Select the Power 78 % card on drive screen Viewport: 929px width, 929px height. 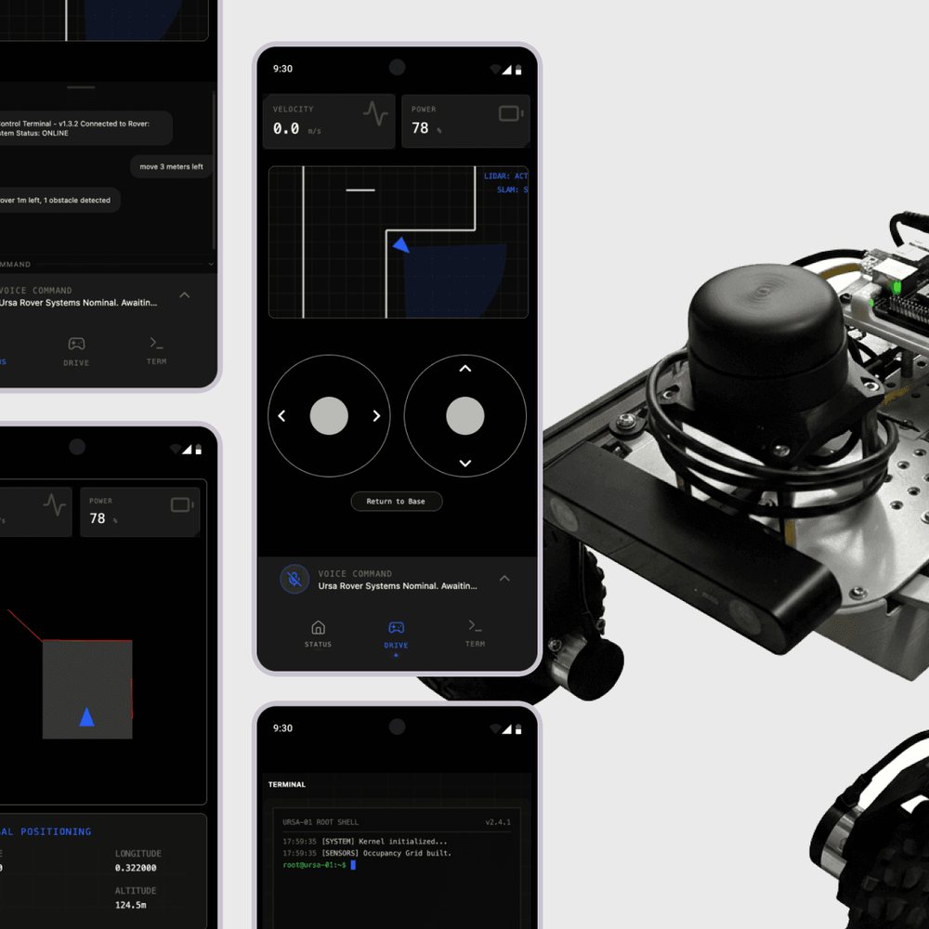(x=465, y=121)
